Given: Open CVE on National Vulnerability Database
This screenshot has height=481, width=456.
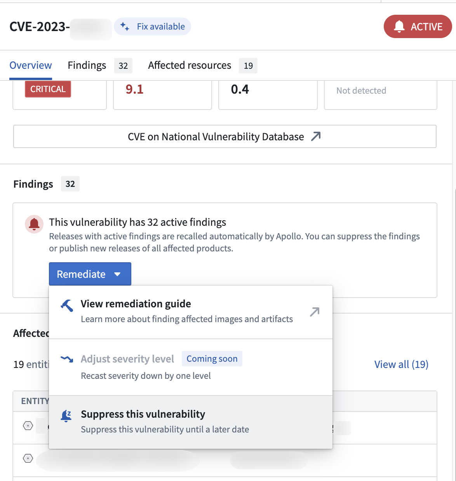Looking at the screenshot, I should [x=225, y=136].
